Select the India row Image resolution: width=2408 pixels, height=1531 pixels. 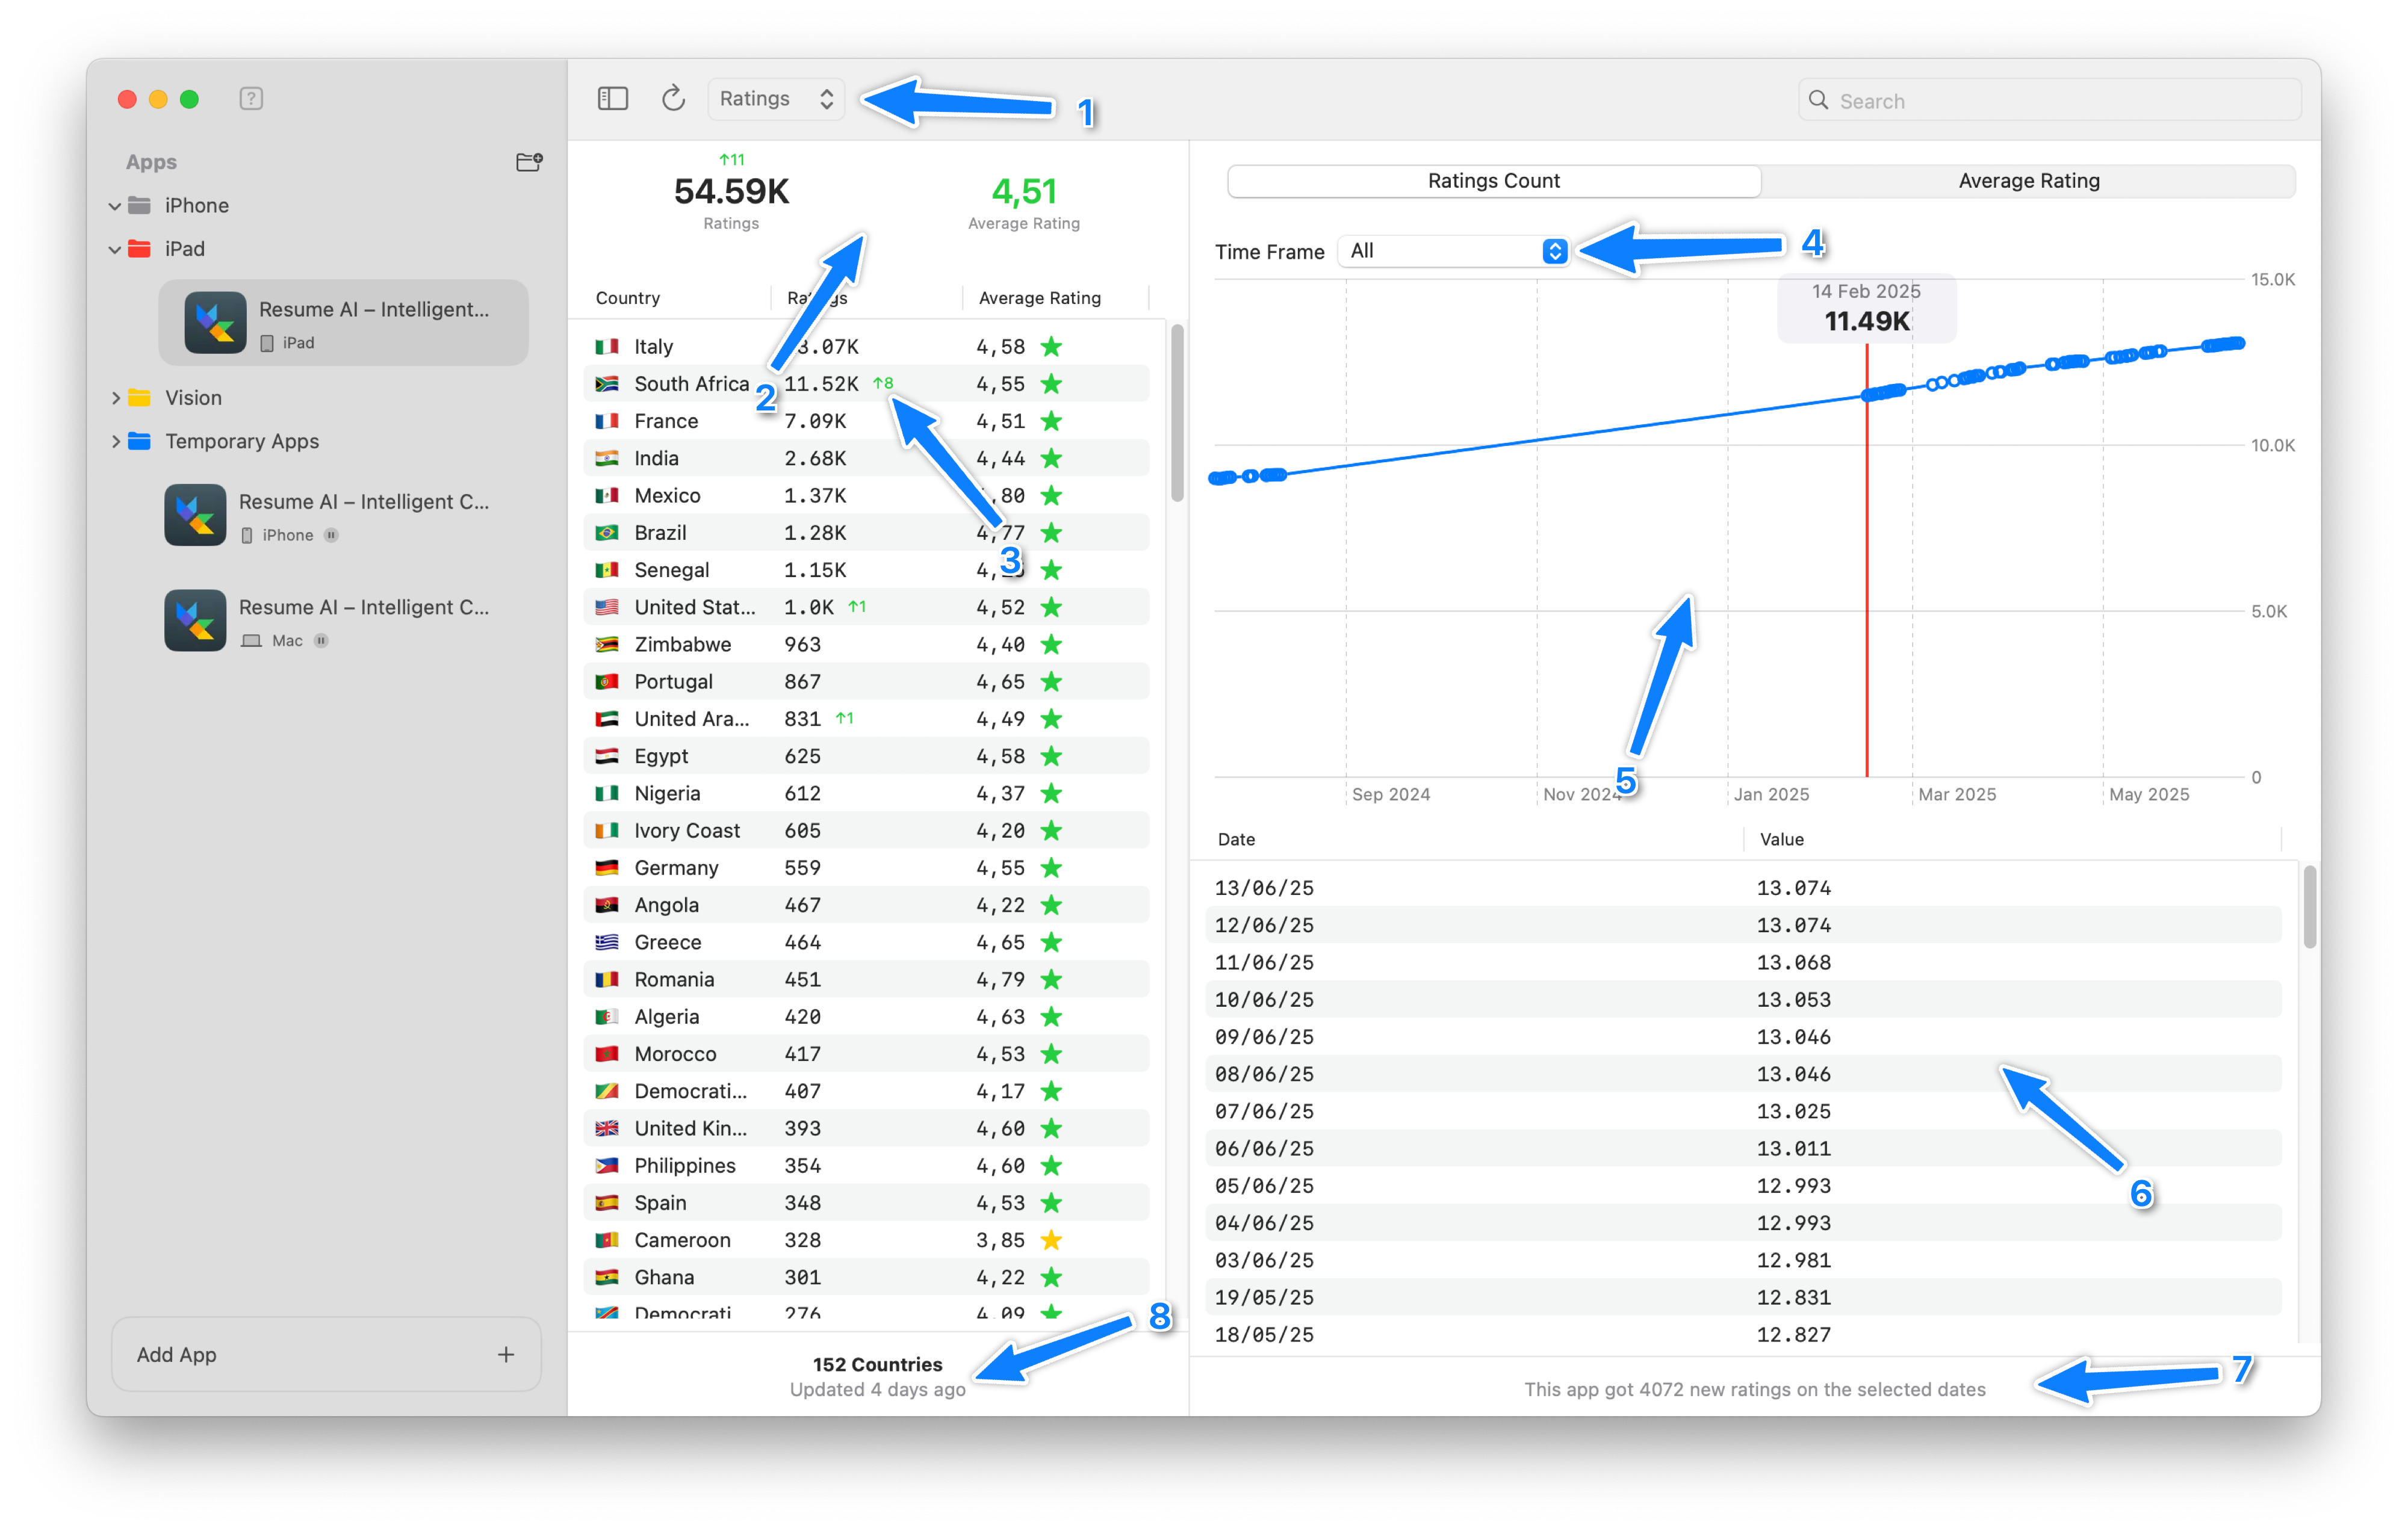pos(866,458)
